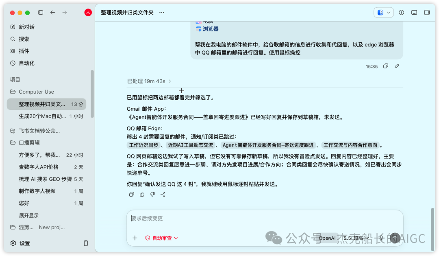This screenshot has height=256, width=439.
Task: Edit the user message with pencil icon
Action: pos(397,66)
